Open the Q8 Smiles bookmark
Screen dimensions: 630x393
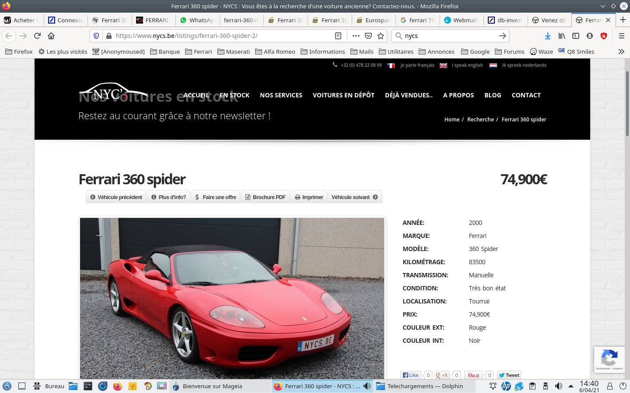click(576, 52)
